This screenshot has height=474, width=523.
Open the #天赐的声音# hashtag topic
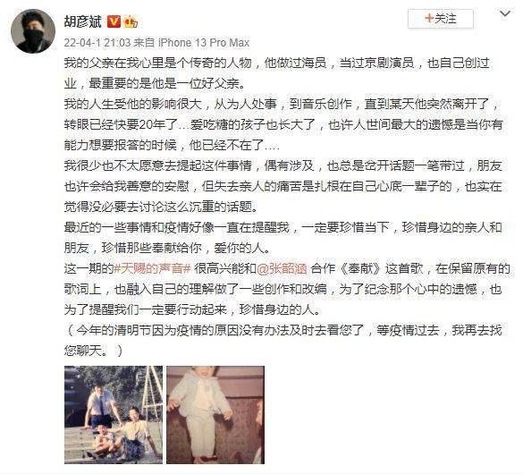(x=152, y=268)
